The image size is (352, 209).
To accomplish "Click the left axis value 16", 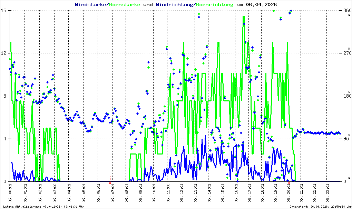I will coord(3,11).
